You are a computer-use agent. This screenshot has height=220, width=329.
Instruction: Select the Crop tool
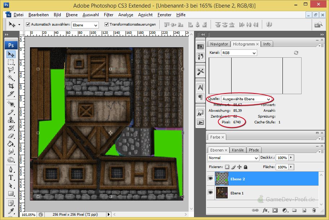point(11,86)
